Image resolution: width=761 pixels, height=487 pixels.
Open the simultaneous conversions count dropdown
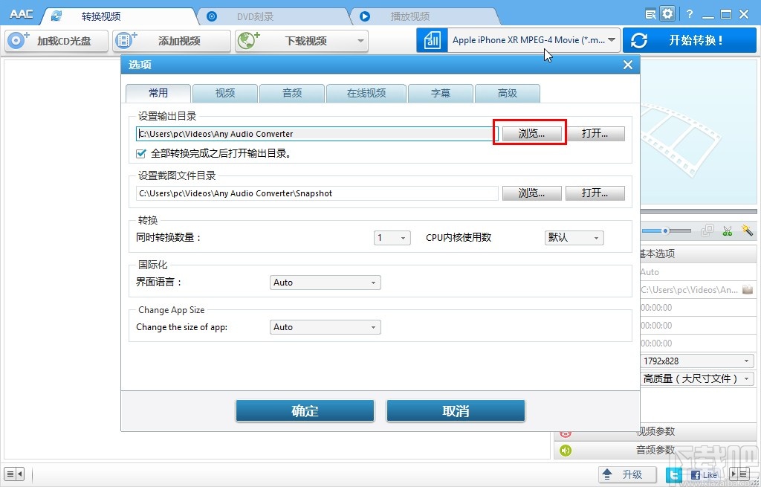point(392,238)
